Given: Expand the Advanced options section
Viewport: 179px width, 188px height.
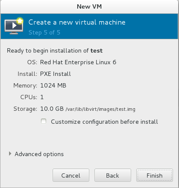Looking at the screenshot, I should tap(10, 154).
